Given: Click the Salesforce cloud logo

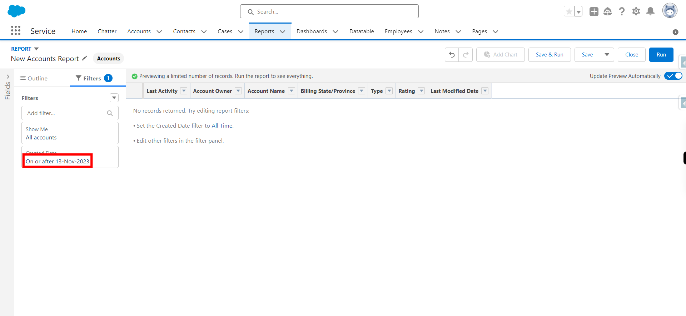Looking at the screenshot, I should [16, 11].
